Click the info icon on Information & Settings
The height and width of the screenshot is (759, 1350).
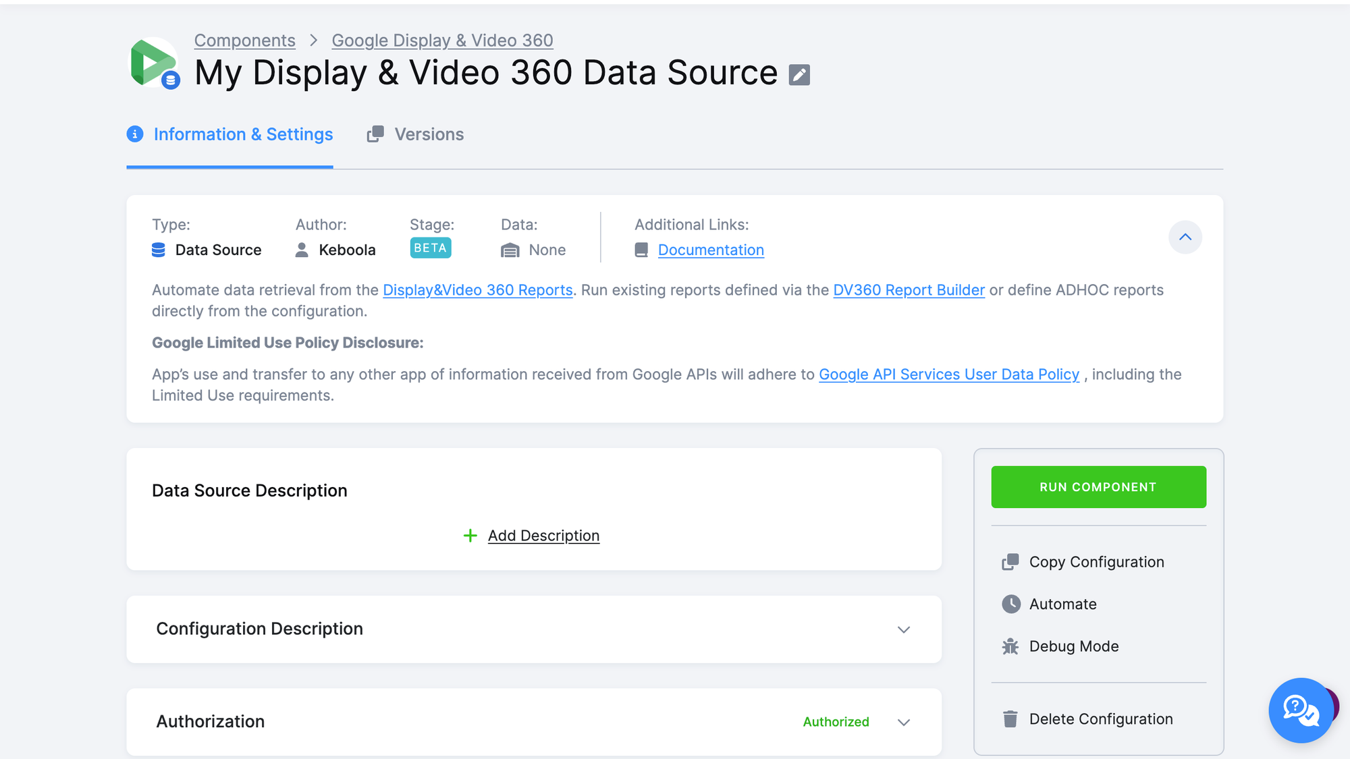(134, 134)
